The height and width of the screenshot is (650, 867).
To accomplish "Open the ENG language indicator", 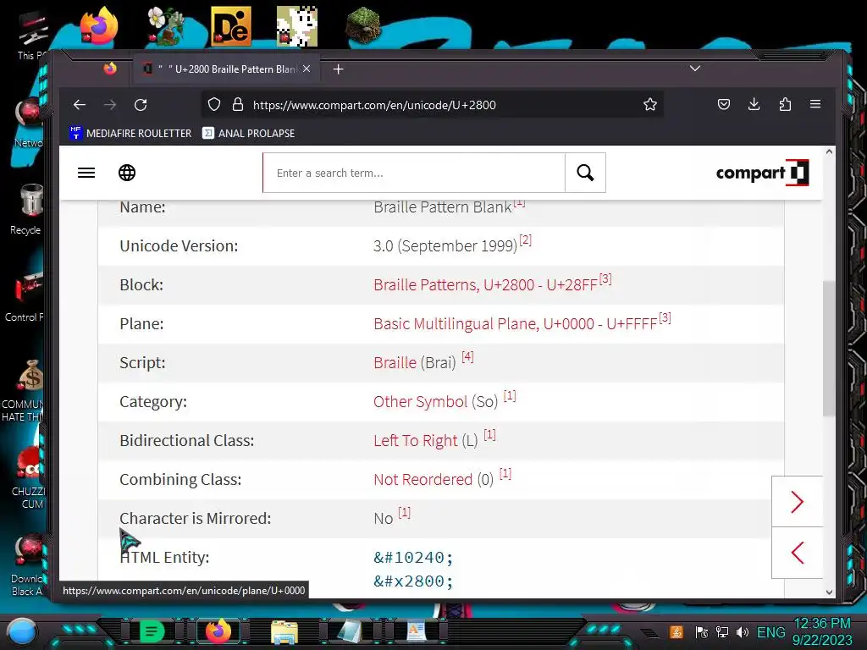I will tap(770, 632).
